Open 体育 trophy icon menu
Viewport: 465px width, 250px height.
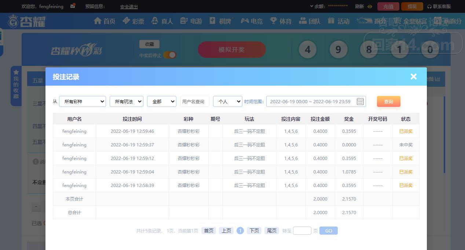coord(273,21)
